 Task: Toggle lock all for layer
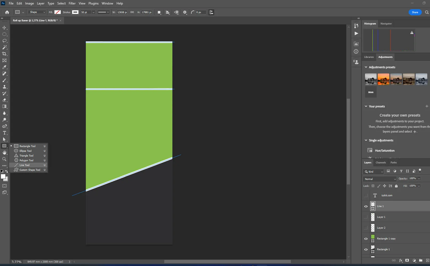tap(396, 186)
